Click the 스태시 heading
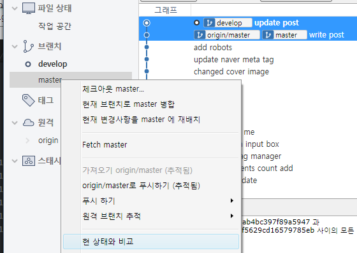The width and height of the screenshot is (357, 253). tap(50, 161)
